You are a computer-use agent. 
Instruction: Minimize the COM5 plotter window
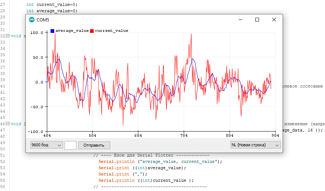click(241, 20)
